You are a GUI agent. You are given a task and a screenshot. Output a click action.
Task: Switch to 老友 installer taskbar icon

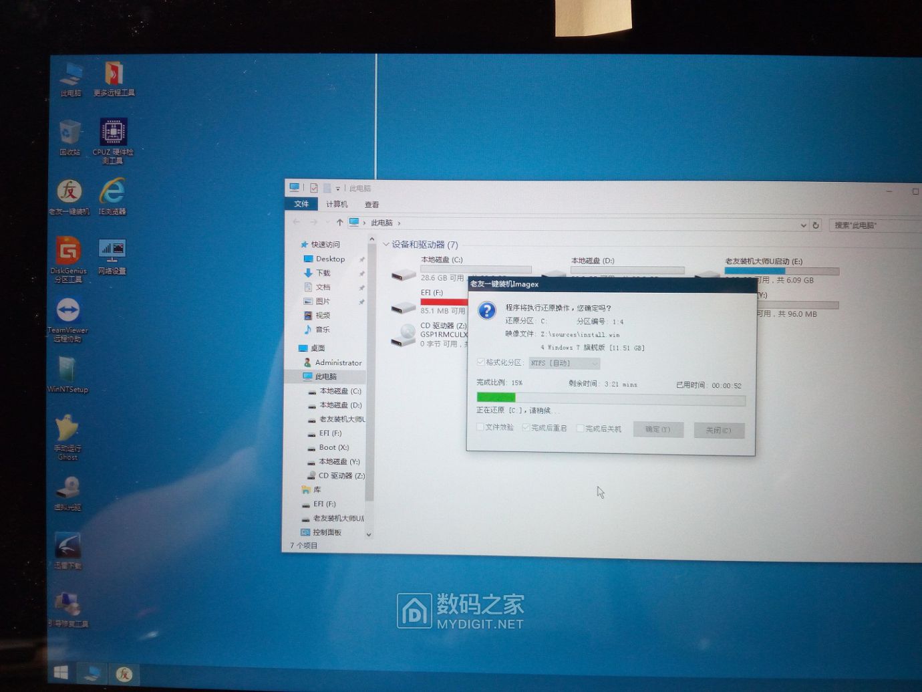tap(124, 674)
